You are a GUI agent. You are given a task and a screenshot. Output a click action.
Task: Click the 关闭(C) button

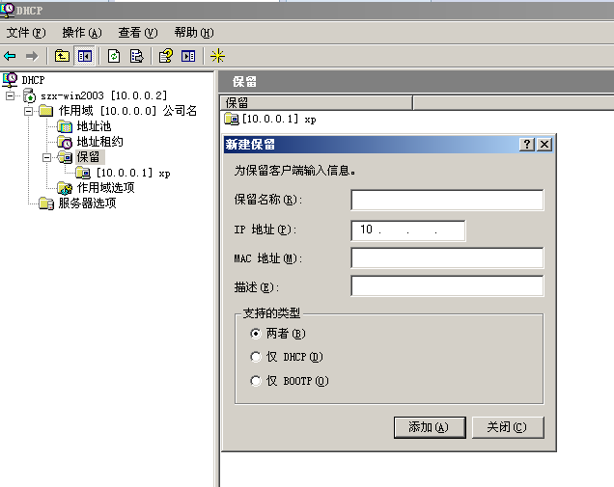[x=508, y=427]
